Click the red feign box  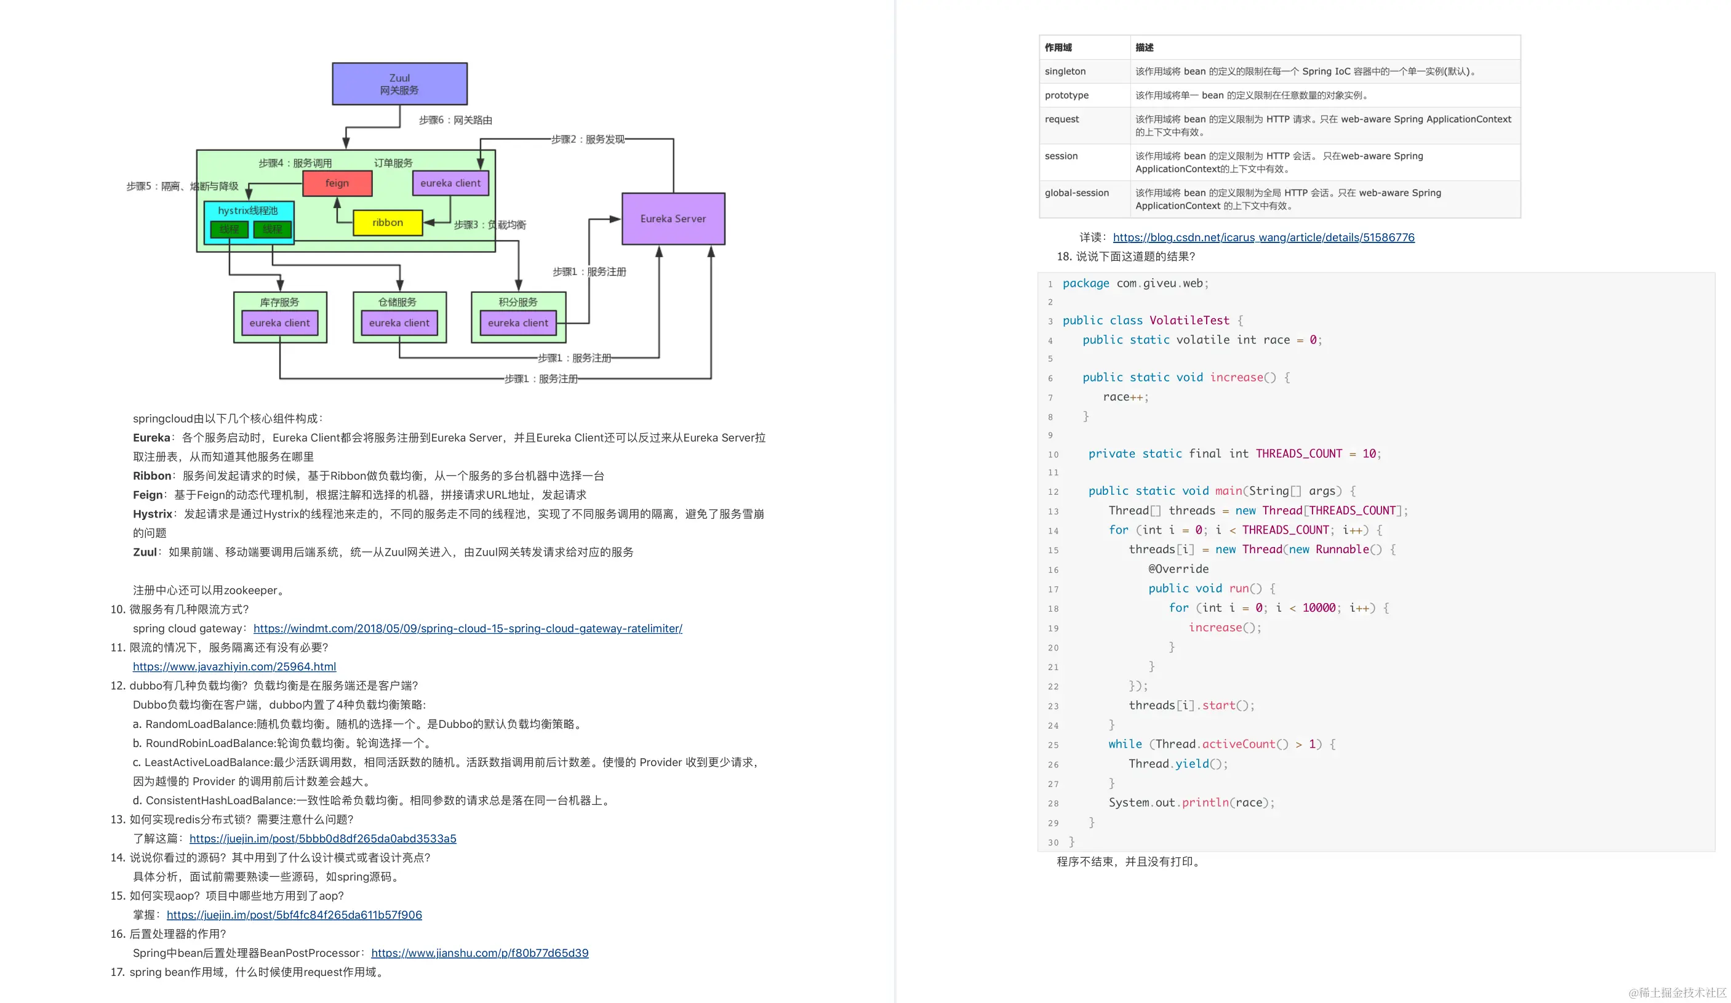coord(337,183)
